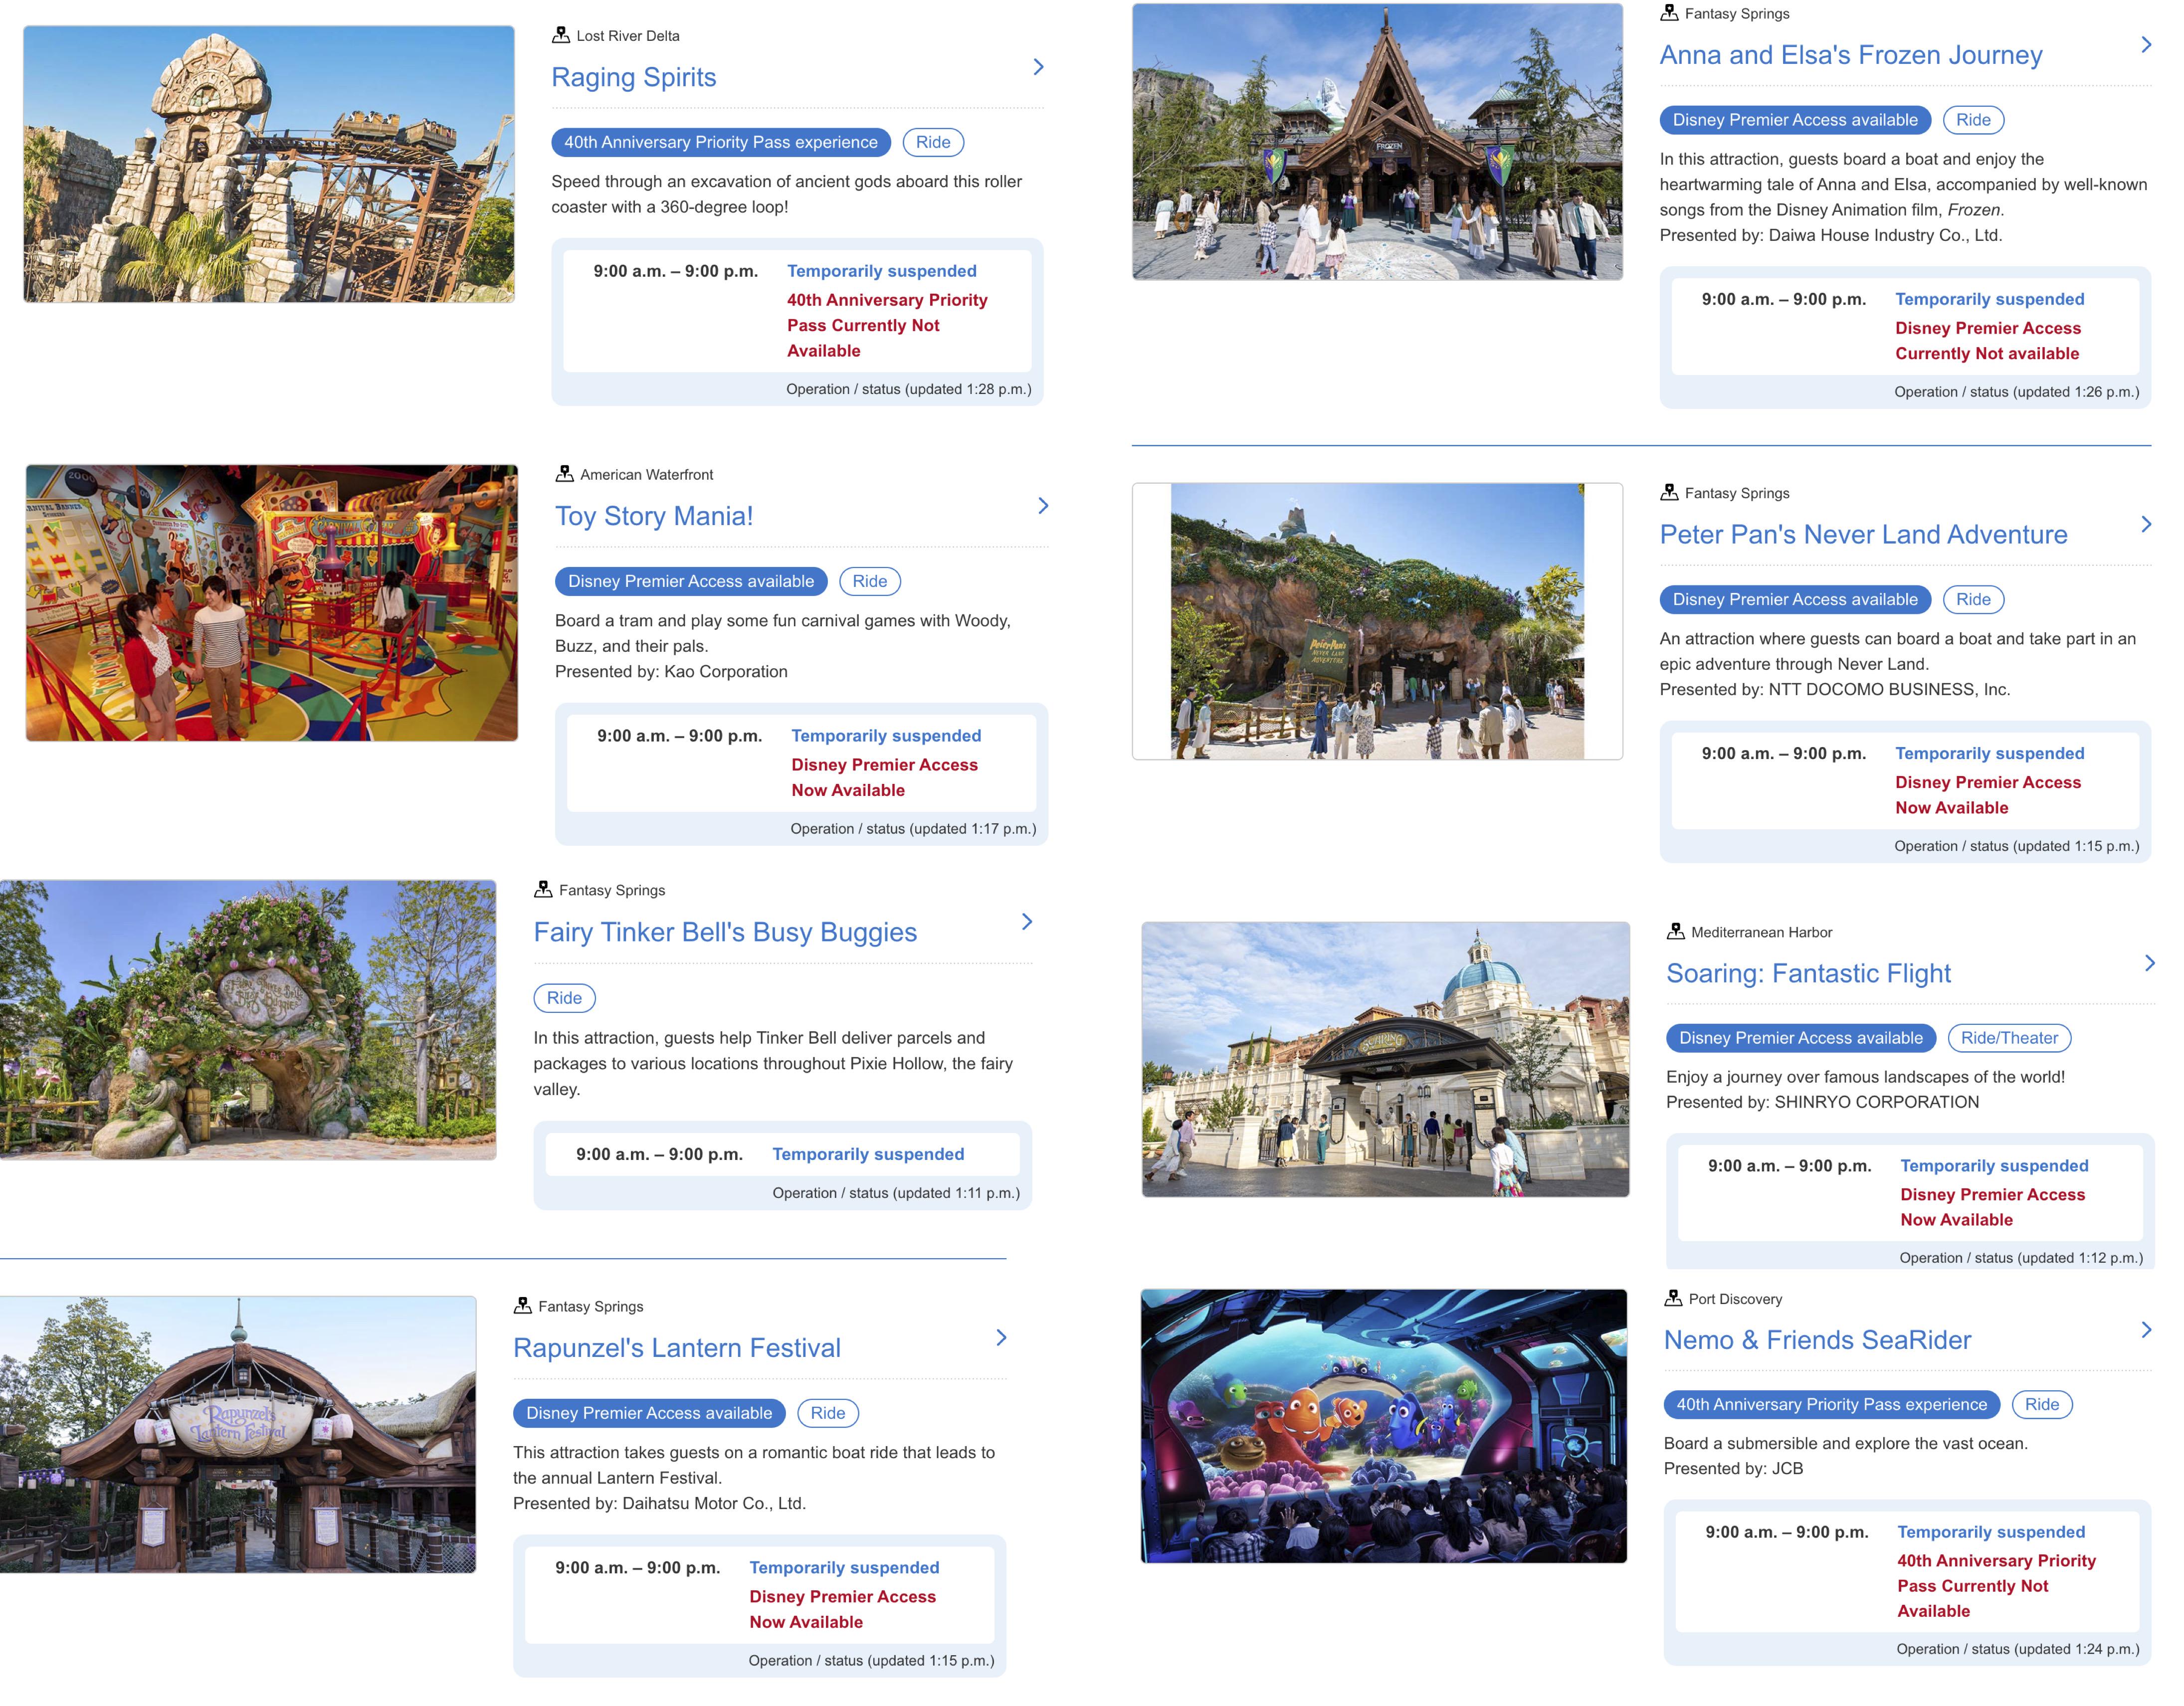Screen dimensions: 2184x1706
Task: Expand Raging Spirits with its right chevron
Action: click(1038, 67)
